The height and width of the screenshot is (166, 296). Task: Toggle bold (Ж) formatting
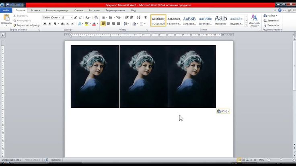point(45,24)
